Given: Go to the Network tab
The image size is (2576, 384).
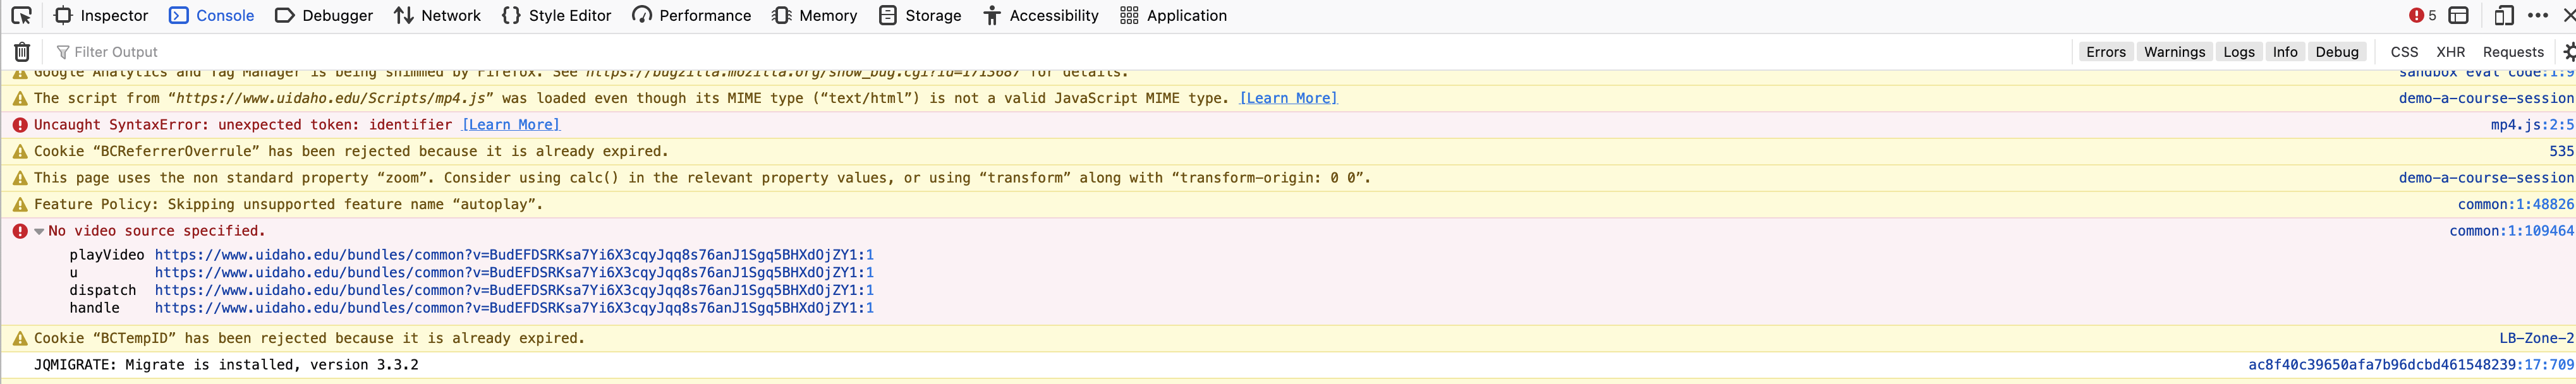Looking at the screenshot, I should [437, 15].
